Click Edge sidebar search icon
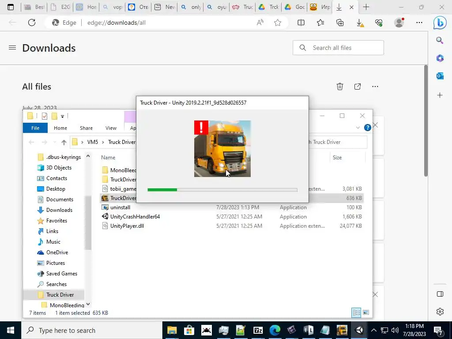 click(440, 40)
